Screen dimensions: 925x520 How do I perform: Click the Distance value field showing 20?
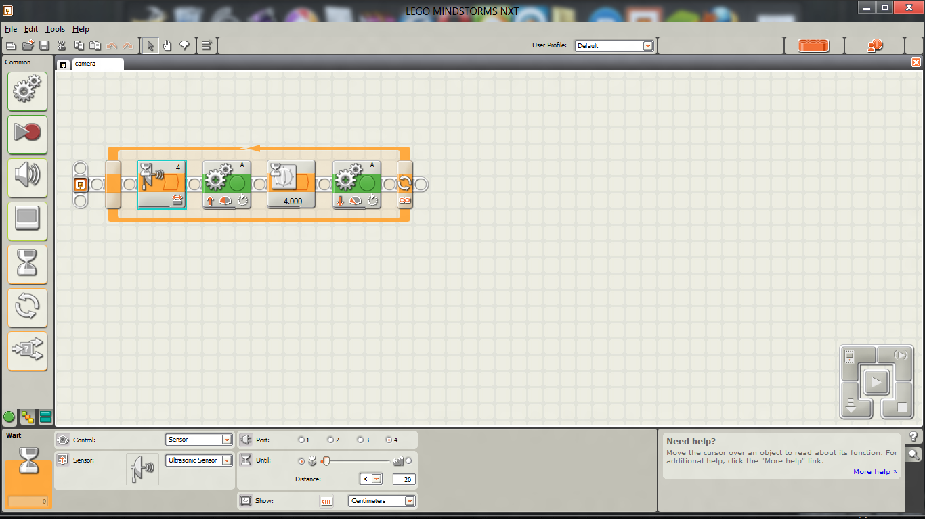(404, 479)
